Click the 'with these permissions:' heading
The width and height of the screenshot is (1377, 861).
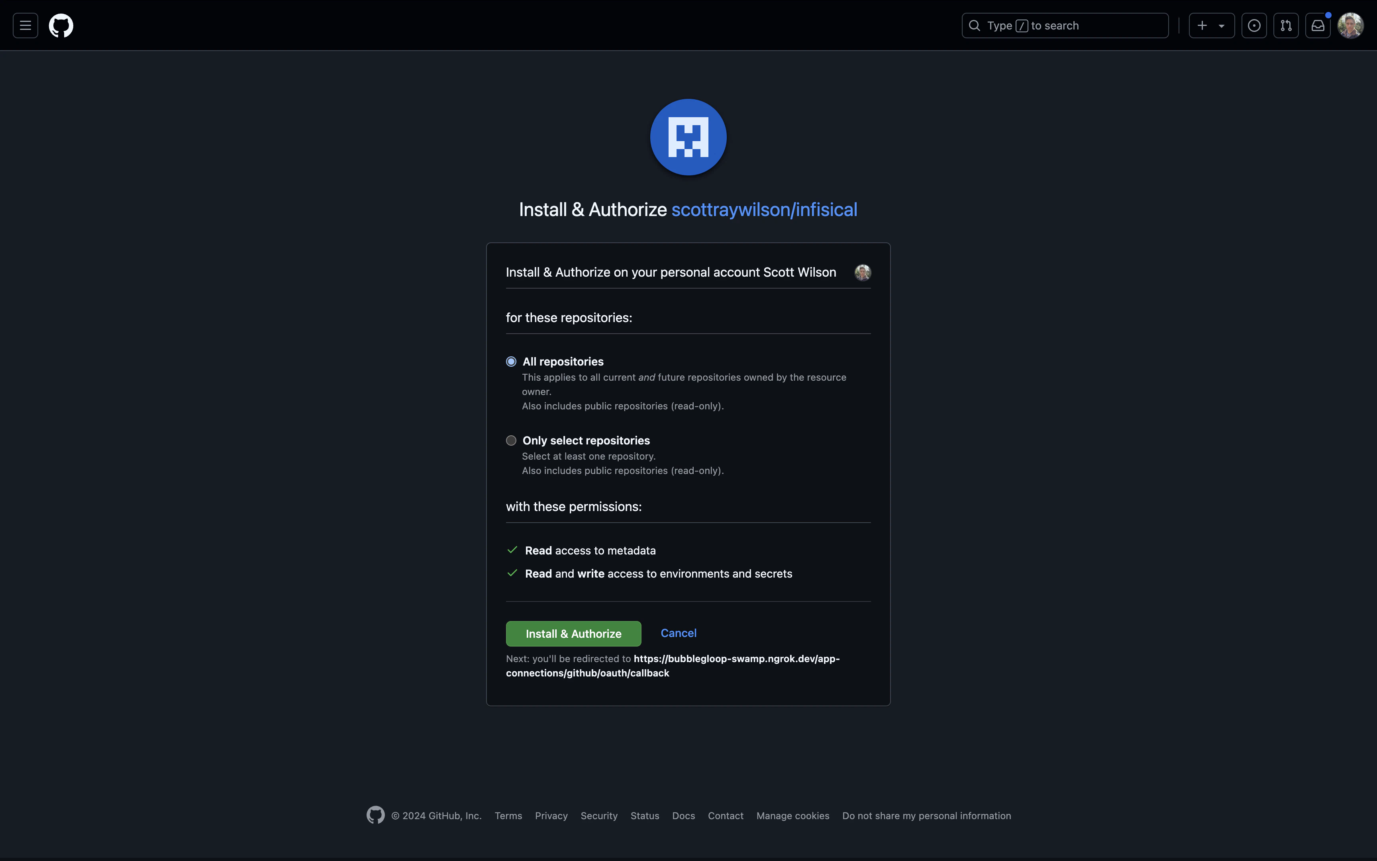click(574, 507)
